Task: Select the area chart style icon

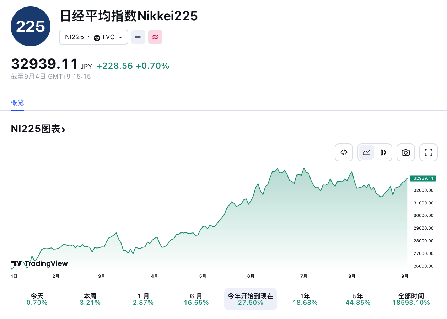Action: coord(367,152)
